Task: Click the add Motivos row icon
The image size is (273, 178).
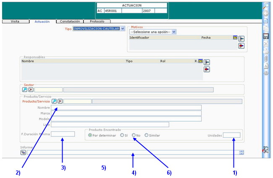Action: click(x=241, y=39)
